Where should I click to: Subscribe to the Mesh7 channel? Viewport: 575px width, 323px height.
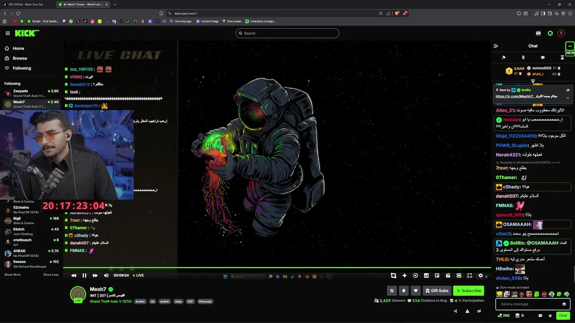[469, 291]
